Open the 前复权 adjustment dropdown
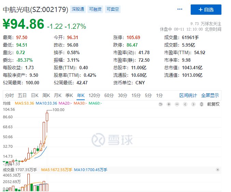This screenshot has width=231, height=192. pyautogui.click(x=213, y=104)
